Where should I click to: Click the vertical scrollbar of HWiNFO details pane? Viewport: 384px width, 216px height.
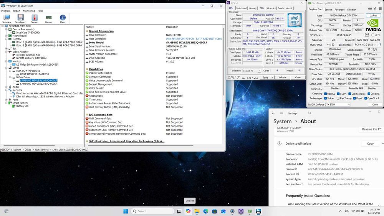point(224,61)
